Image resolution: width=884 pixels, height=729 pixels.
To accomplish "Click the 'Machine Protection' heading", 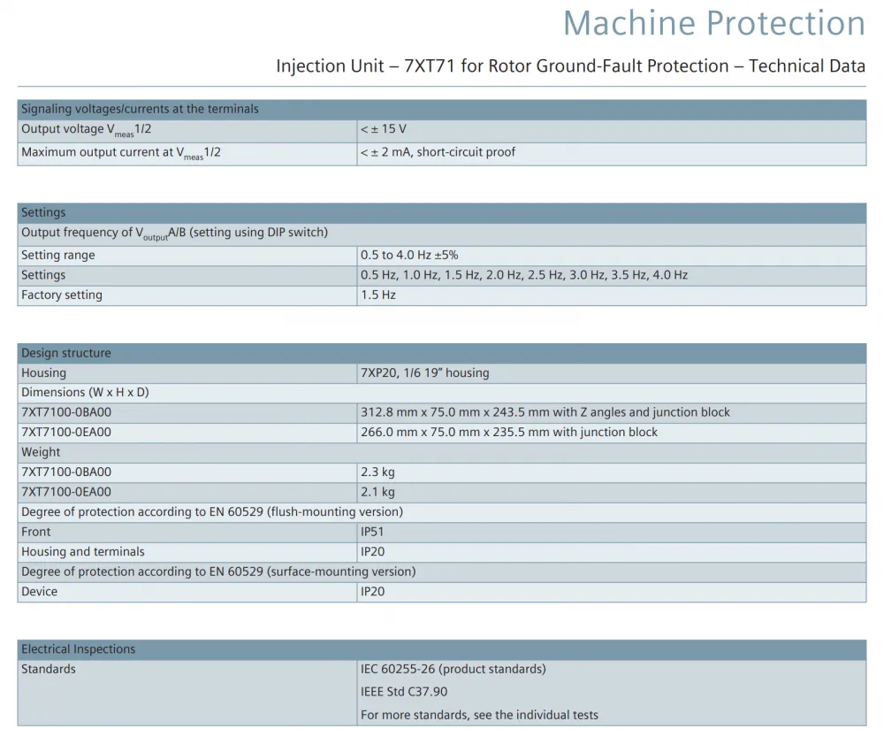I will pyautogui.click(x=713, y=24).
